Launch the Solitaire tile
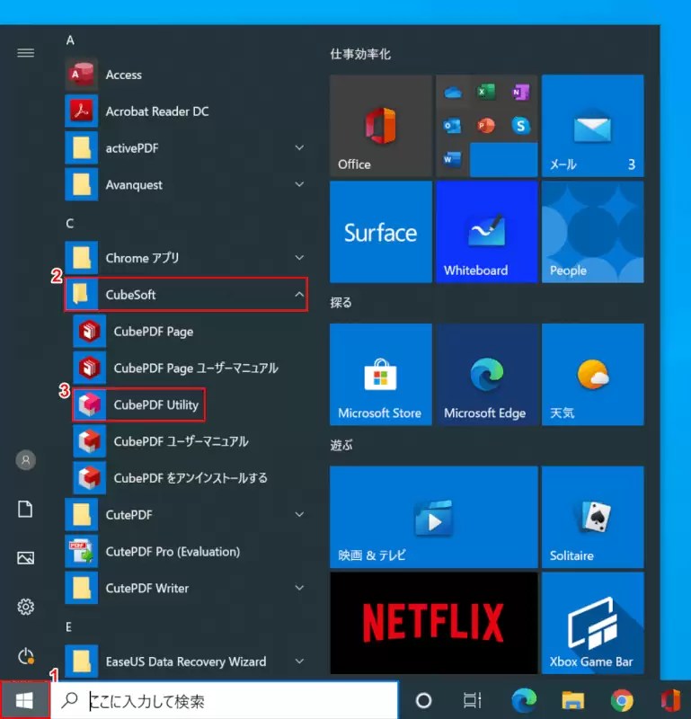Image resolution: width=691 pixels, height=719 pixels. point(592,518)
